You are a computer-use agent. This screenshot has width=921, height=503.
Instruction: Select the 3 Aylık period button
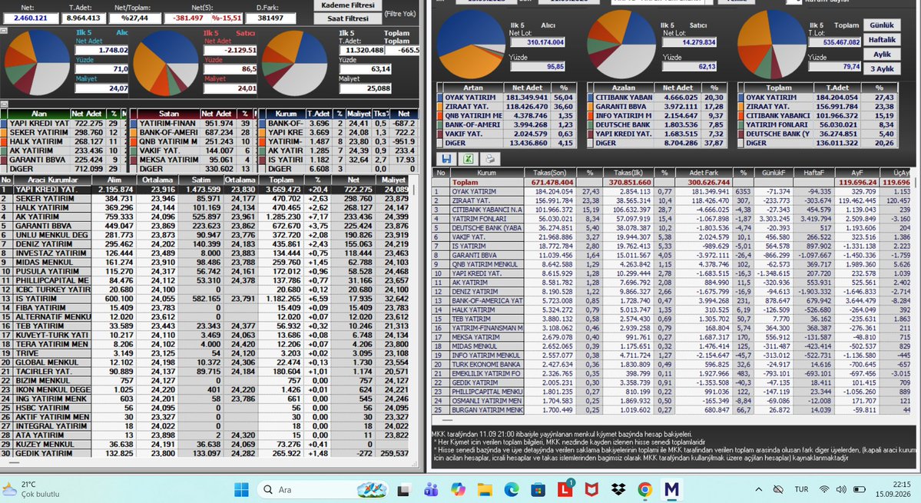click(882, 68)
